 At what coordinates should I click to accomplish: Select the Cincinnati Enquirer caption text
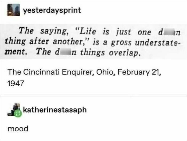84,78
